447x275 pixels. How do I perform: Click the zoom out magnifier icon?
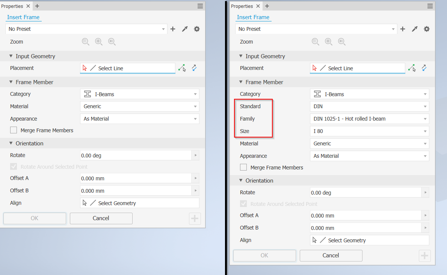pyautogui.click(x=85, y=41)
